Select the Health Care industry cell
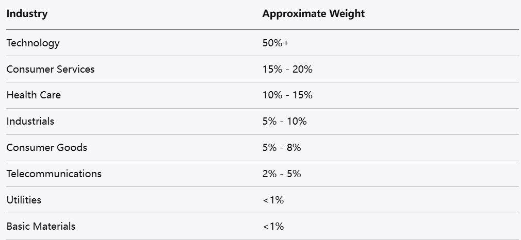 [x=34, y=95]
